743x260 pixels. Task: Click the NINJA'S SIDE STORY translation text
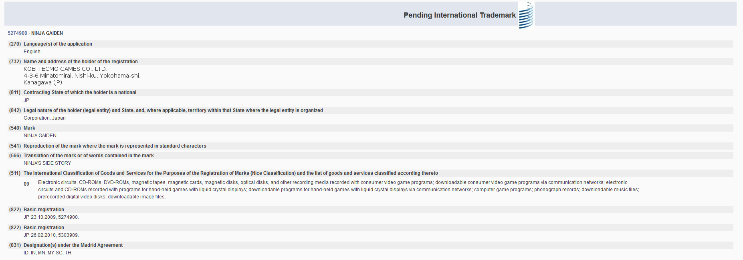coord(47,163)
